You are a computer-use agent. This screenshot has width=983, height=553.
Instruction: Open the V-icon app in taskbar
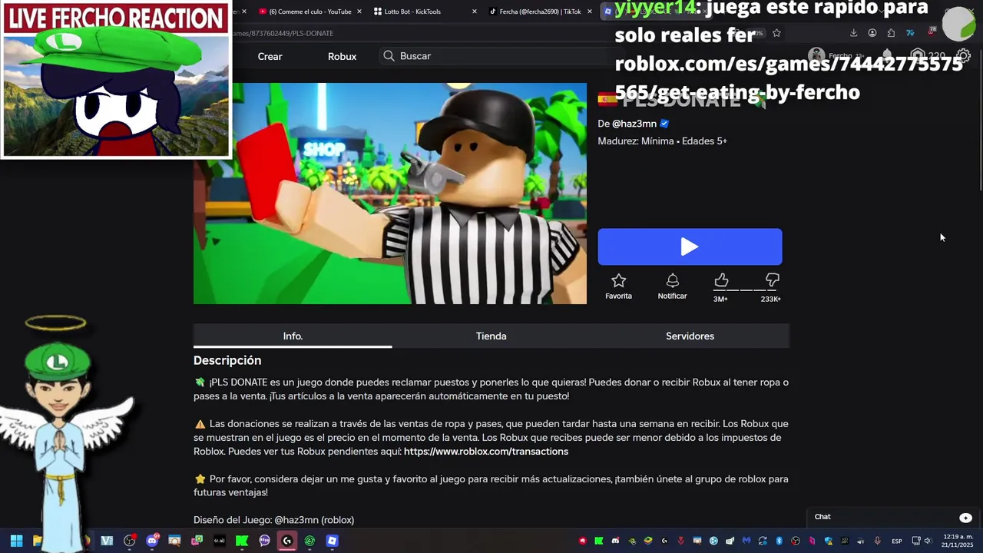coord(107,541)
